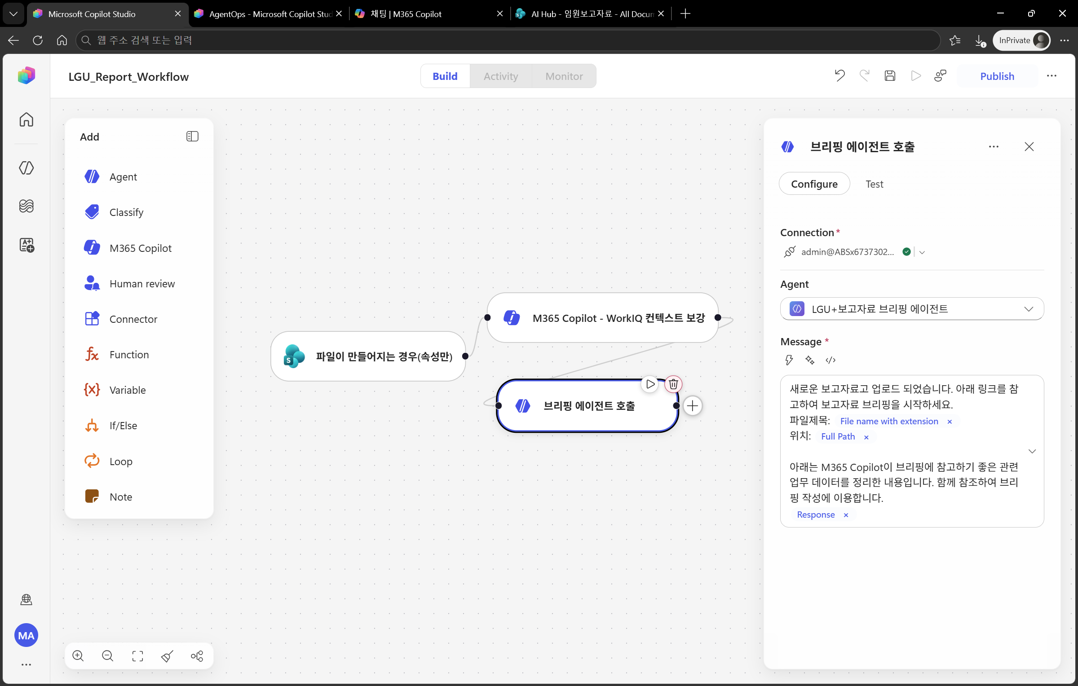This screenshot has height=686, width=1078.
Task: Remove the Full Path token
Action: (866, 437)
